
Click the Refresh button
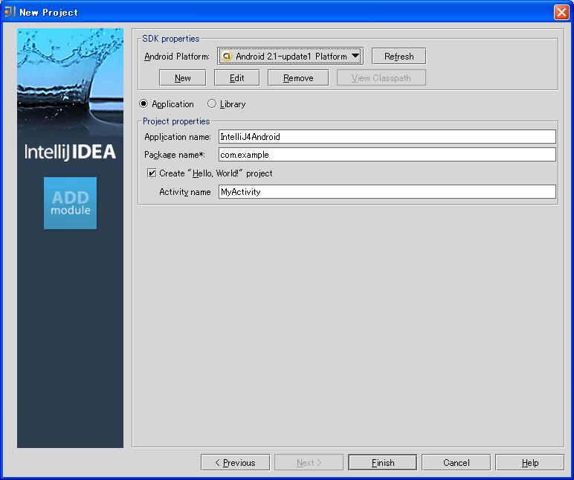coord(399,57)
